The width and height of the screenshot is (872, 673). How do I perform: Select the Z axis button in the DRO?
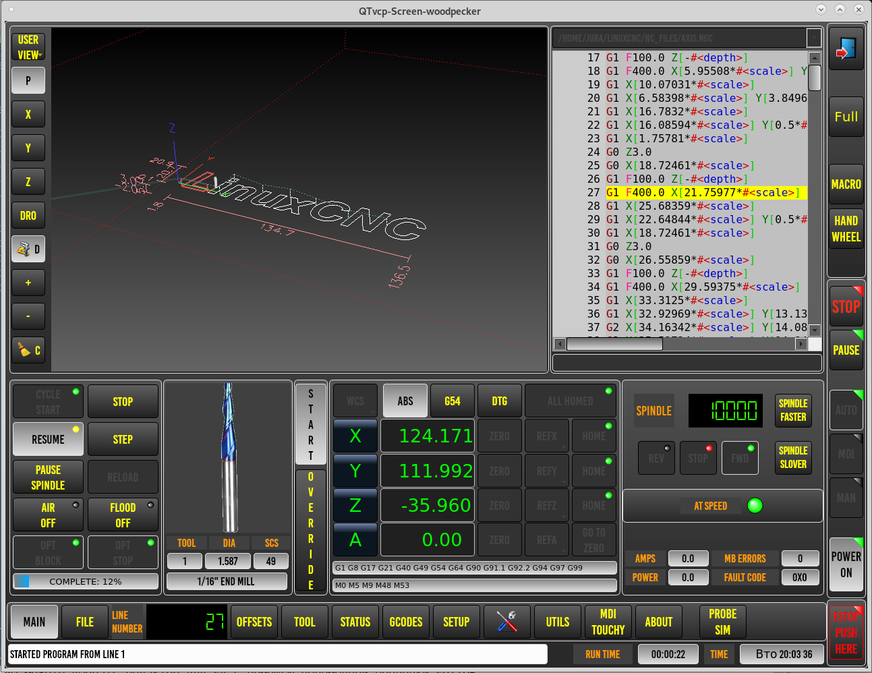click(355, 505)
